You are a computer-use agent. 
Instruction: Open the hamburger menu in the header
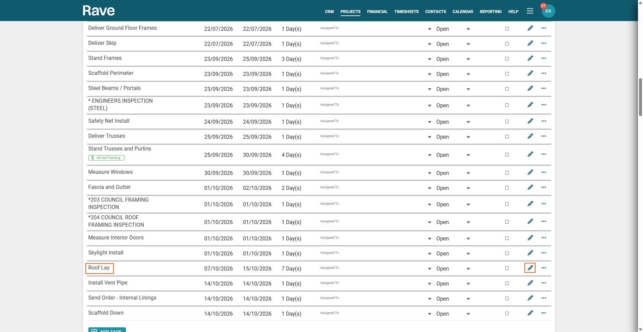529,11
